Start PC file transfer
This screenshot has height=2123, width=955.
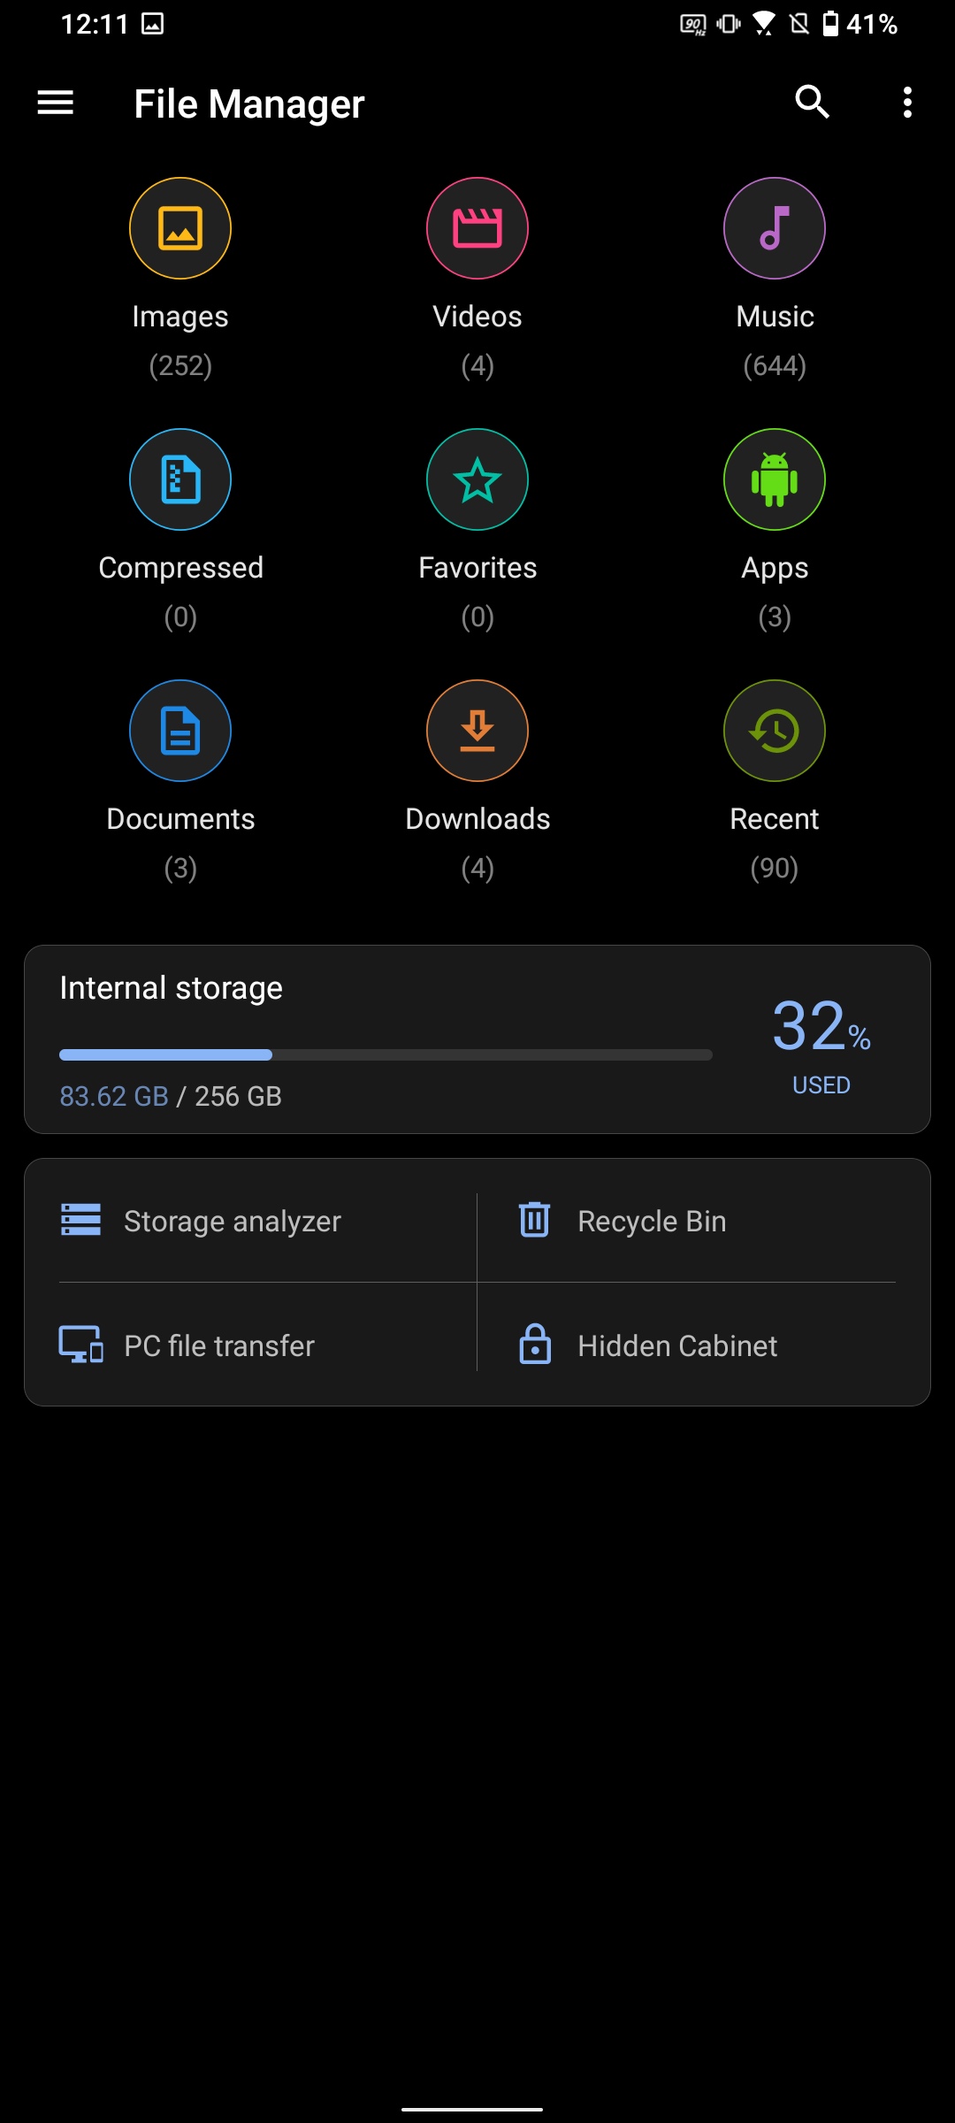[x=219, y=1345]
